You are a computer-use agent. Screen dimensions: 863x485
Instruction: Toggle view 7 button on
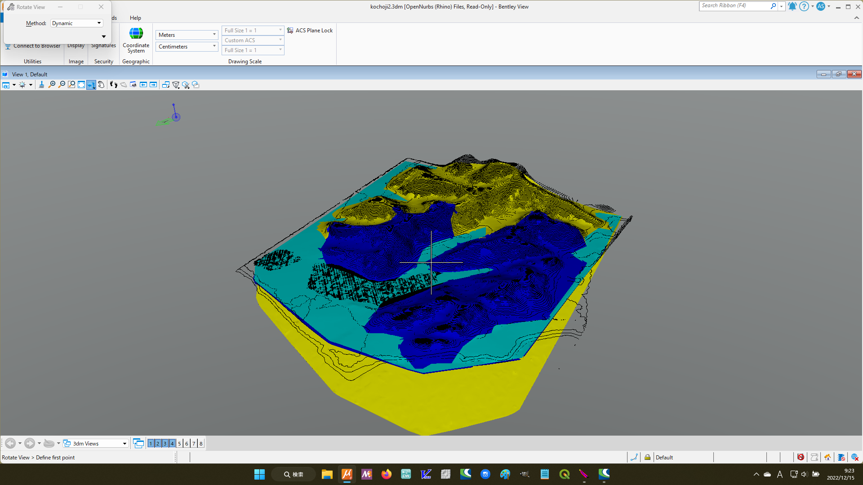point(194,444)
